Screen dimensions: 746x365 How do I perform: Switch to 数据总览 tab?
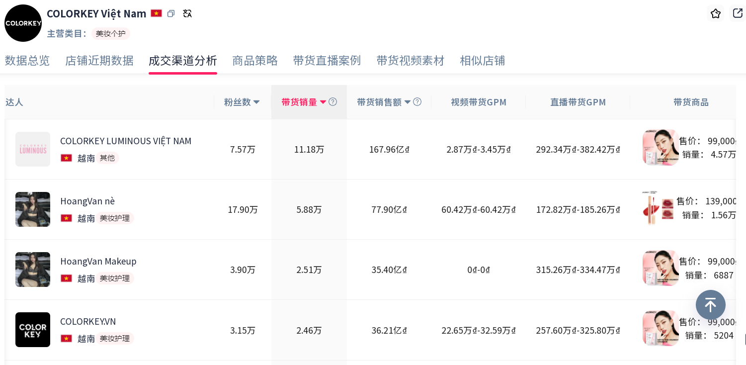coord(27,61)
